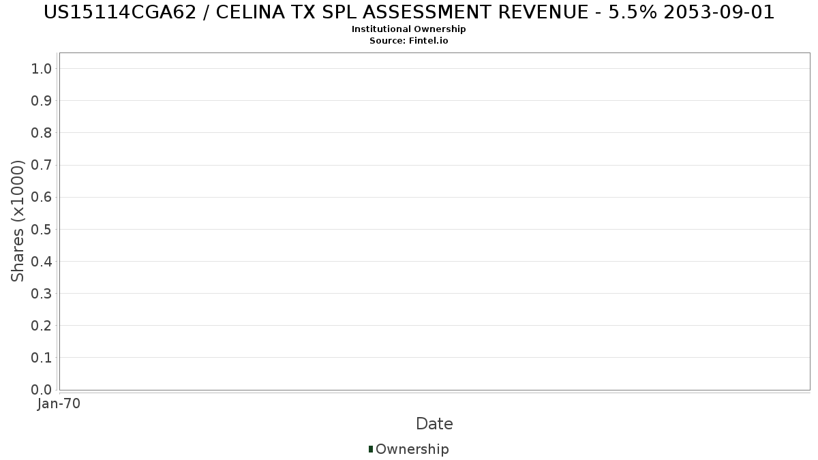Select the Institutional Ownership subtitle
Screen dimensions: 818x460
[x=409, y=29]
